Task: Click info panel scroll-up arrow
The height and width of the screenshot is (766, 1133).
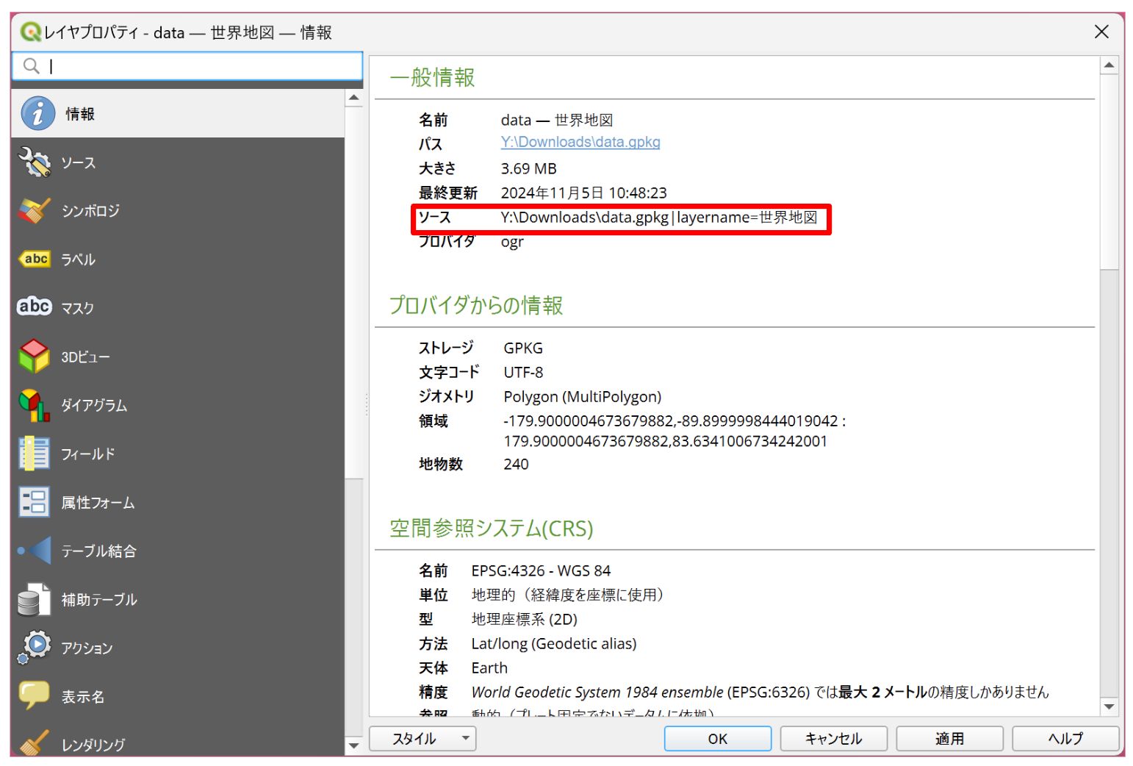Action: [1109, 65]
